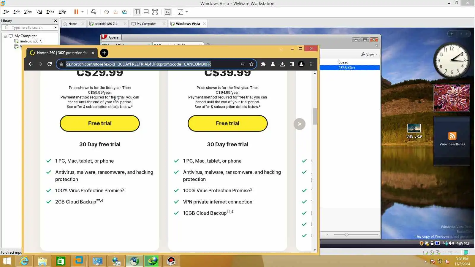475x267 pixels.
Task: Toggle the thumbnail bar view icon
Action: click(x=146, y=12)
